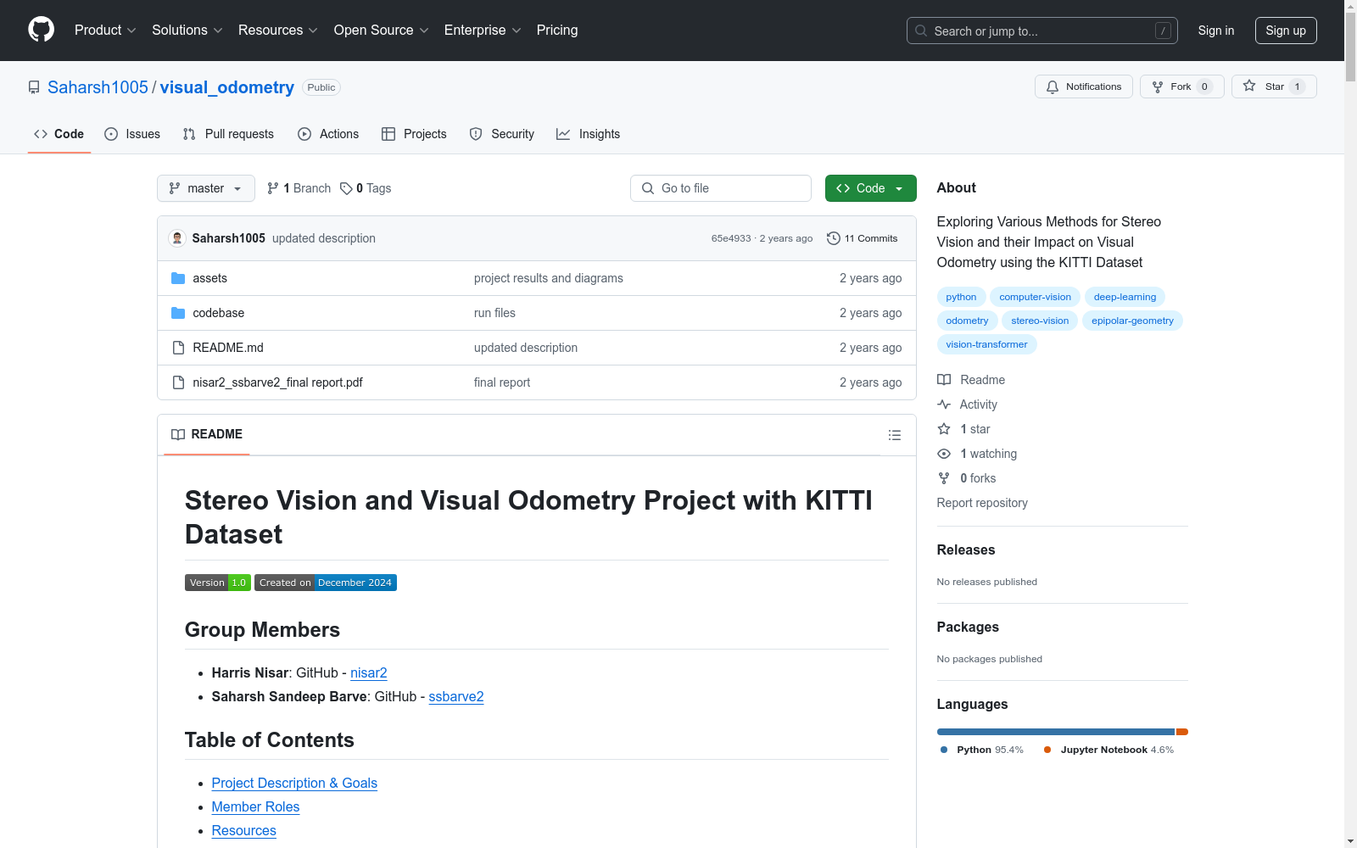Click the Notifications bell icon

tap(1053, 86)
